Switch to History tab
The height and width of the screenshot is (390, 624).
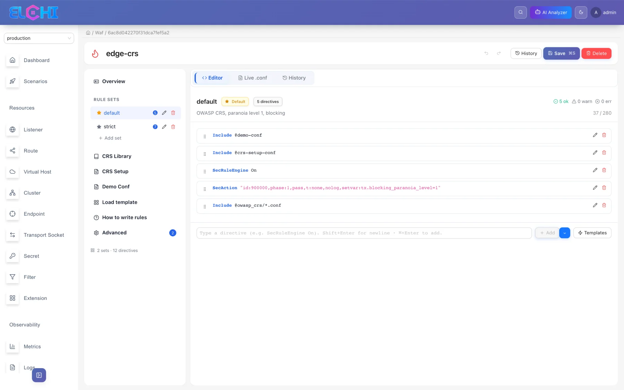pos(294,78)
